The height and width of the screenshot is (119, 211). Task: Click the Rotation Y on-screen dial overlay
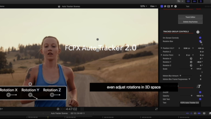coord(30,95)
